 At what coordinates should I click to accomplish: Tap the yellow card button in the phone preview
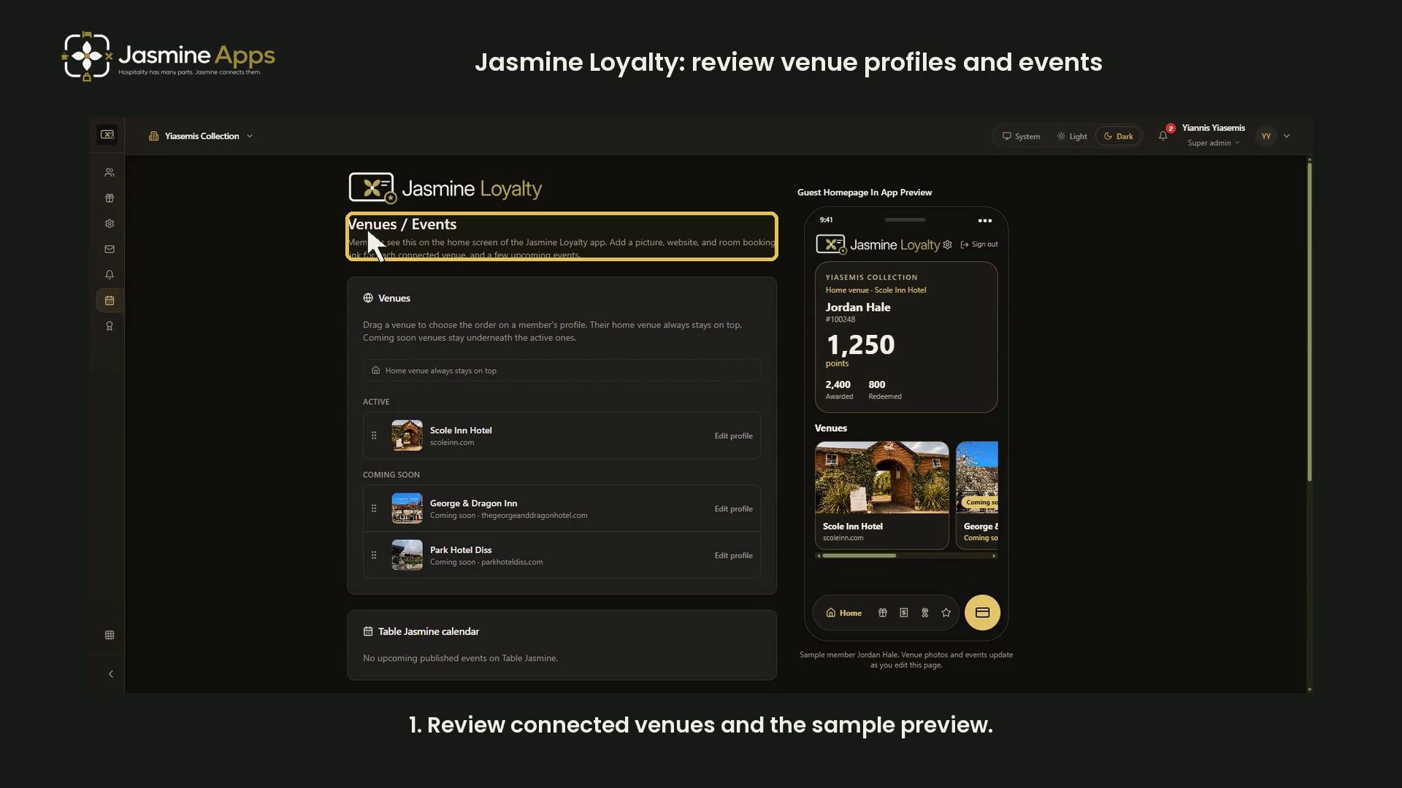[x=982, y=613]
